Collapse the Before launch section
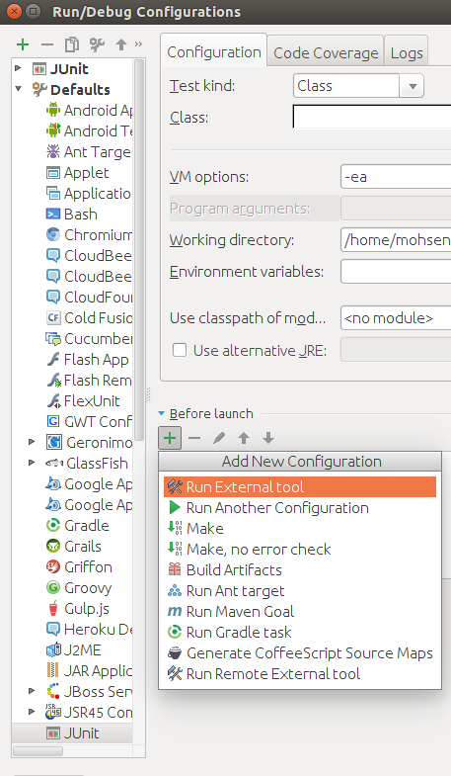 click(162, 413)
